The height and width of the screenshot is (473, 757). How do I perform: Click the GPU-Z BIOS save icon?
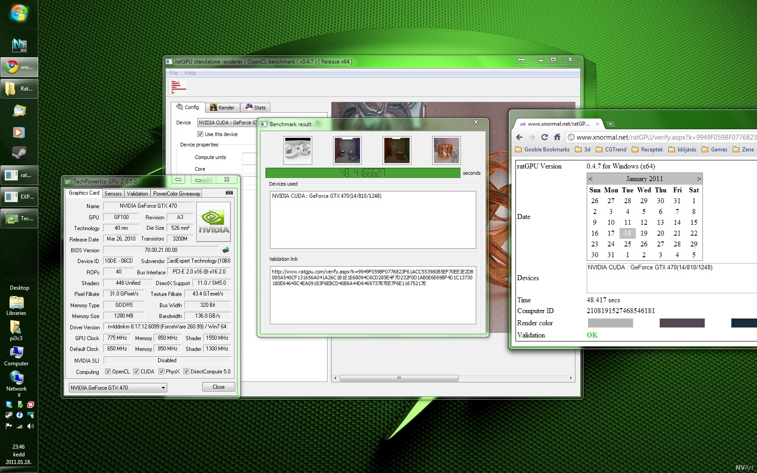226,250
